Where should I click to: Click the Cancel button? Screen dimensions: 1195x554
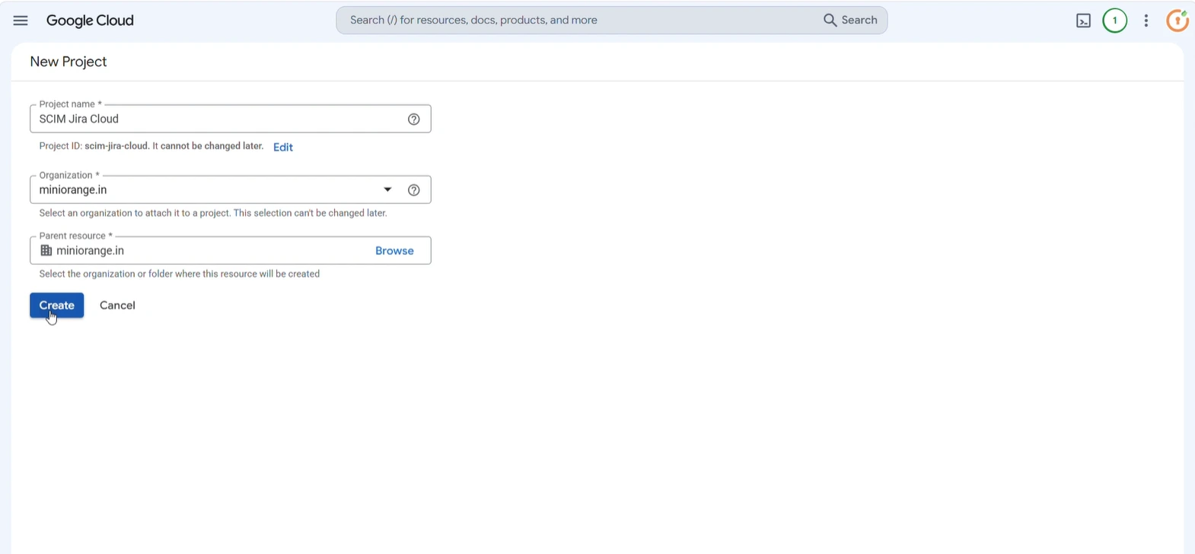point(117,305)
